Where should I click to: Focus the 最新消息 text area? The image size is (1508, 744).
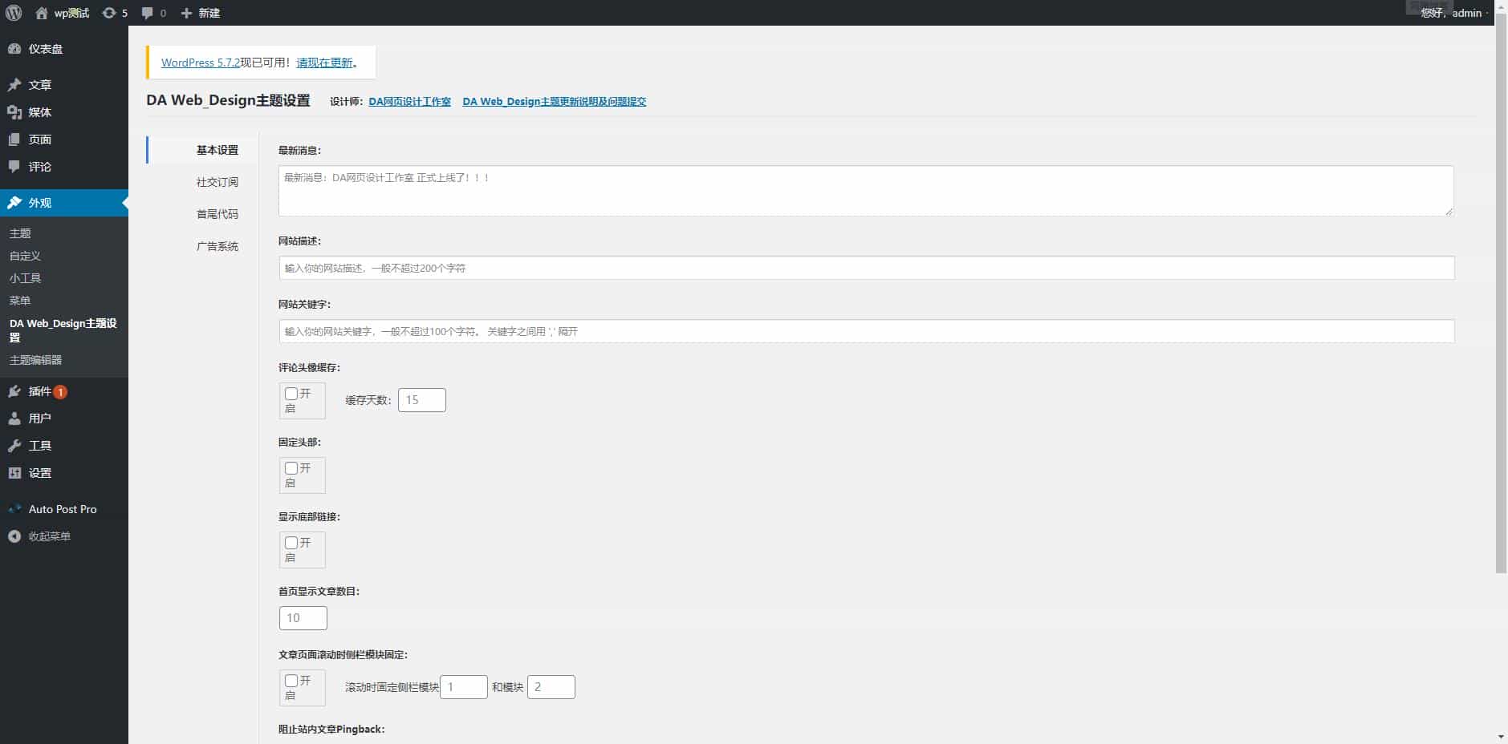[866, 191]
